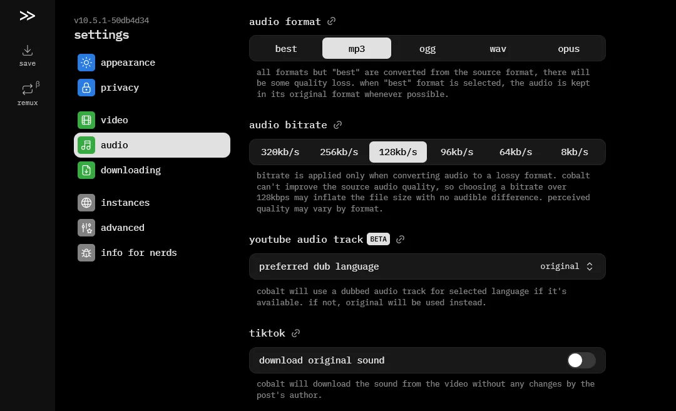Click the cobalt double-chevron logo
Screen dimensions: 676x411
pyautogui.click(x=27, y=16)
